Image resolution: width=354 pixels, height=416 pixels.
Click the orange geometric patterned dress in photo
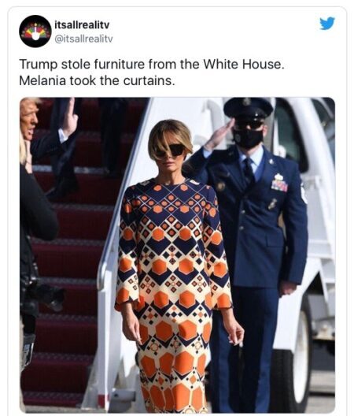tap(172, 292)
